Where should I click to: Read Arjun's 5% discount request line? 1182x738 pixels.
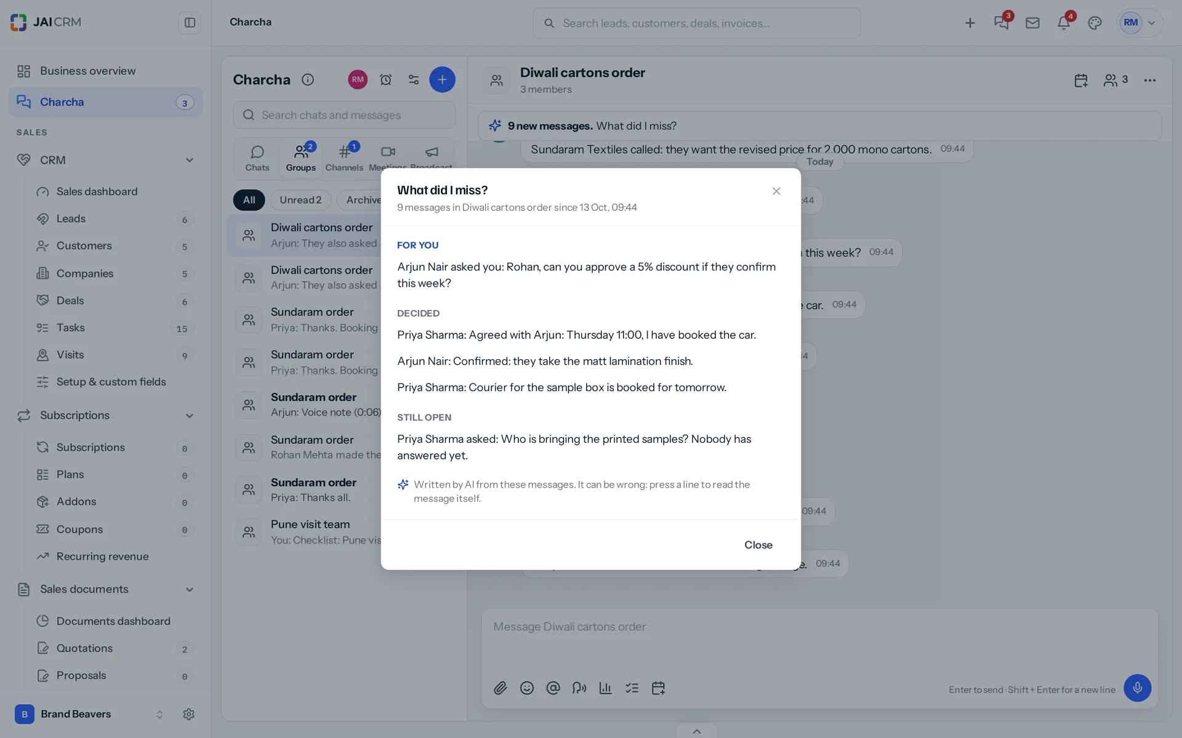[x=587, y=275]
